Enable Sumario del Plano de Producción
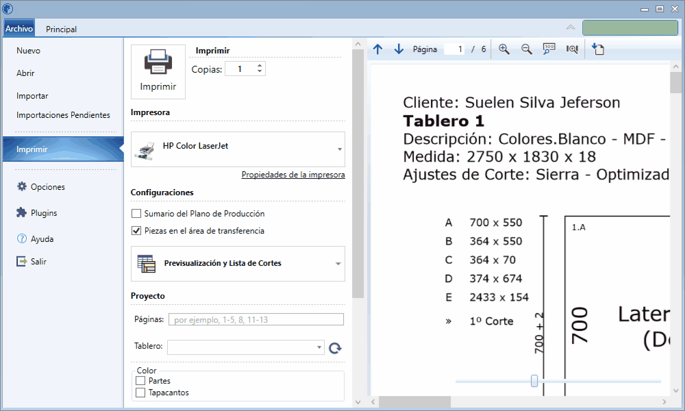 click(x=136, y=214)
